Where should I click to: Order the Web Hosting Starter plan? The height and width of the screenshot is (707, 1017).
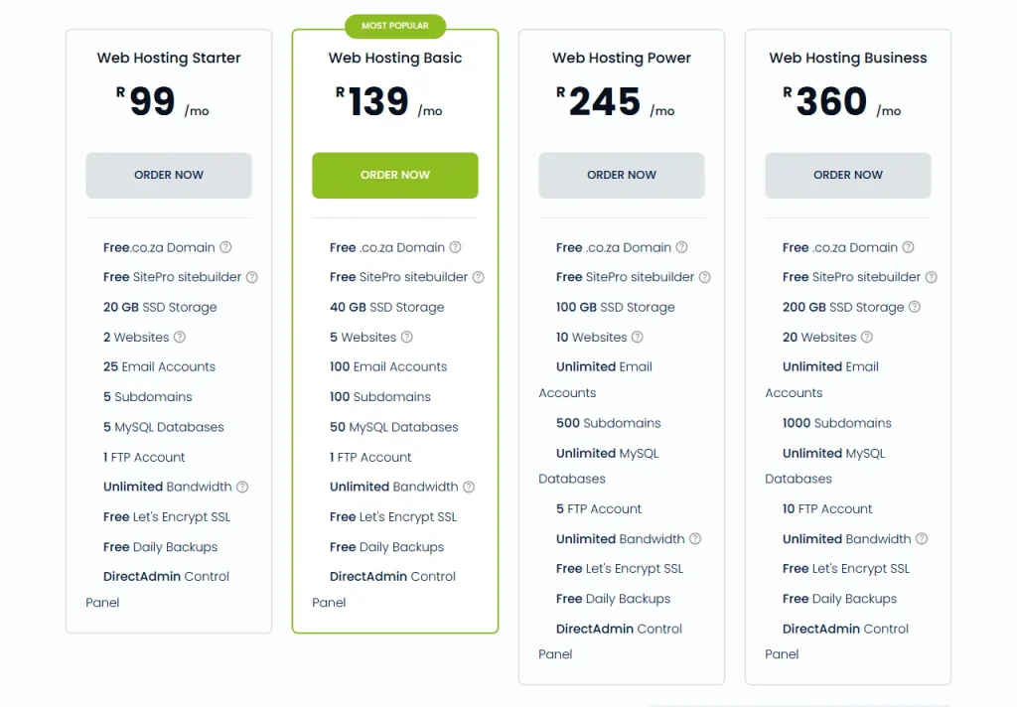coord(169,175)
